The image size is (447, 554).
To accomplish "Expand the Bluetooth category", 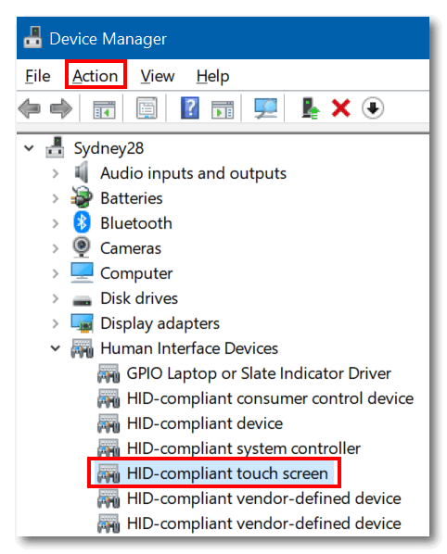I will click(55, 223).
